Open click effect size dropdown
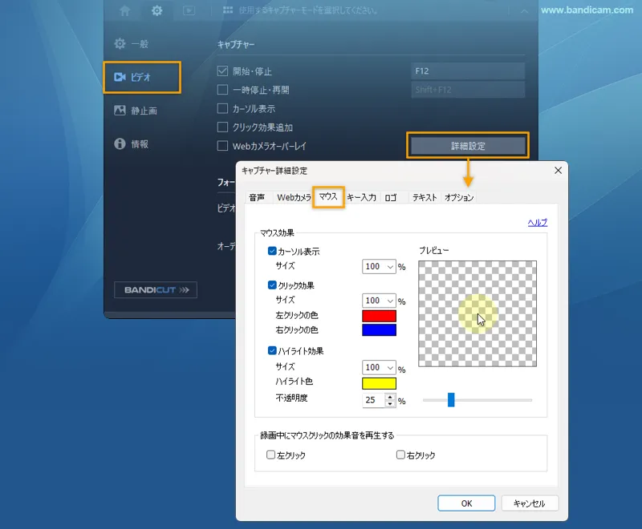The height and width of the screenshot is (529, 642). (x=379, y=301)
